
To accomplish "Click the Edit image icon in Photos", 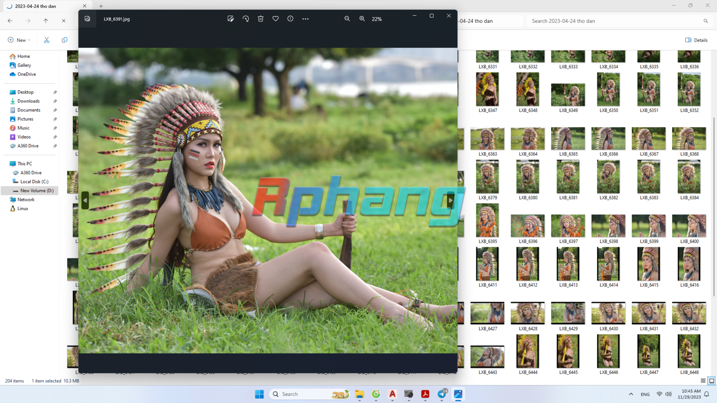I will coord(230,19).
